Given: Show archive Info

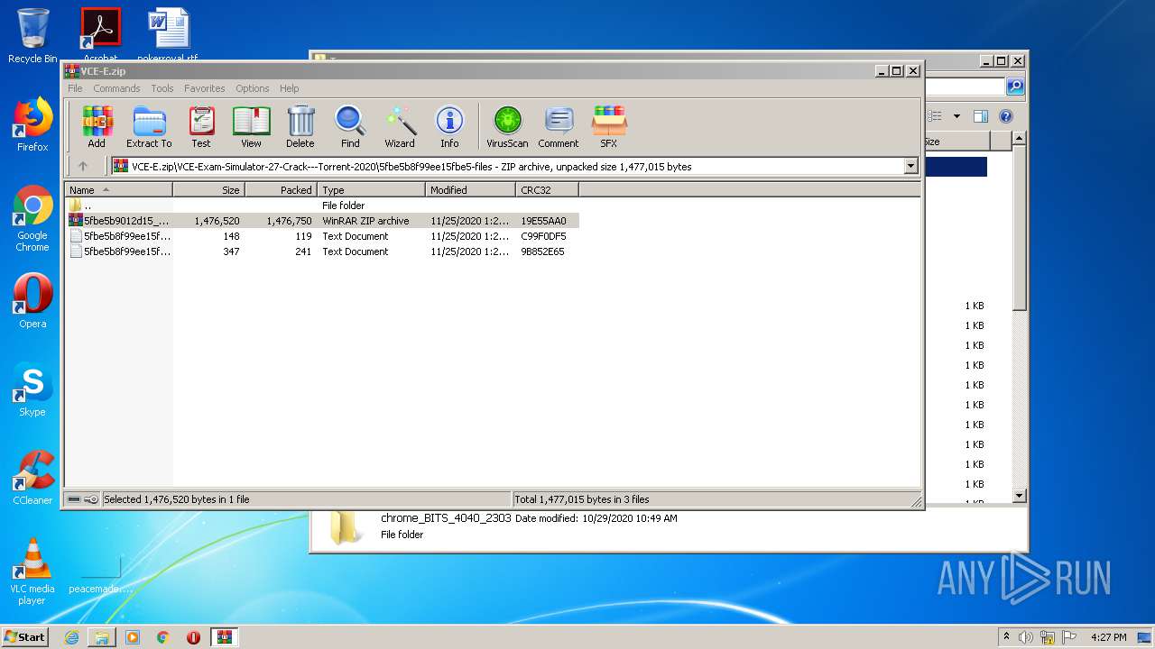Looking at the screenshot, I should point(449,126).
